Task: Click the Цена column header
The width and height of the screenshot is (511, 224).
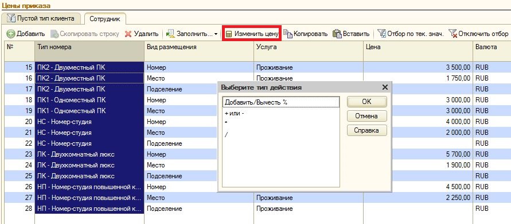Action: pos(418,51)
